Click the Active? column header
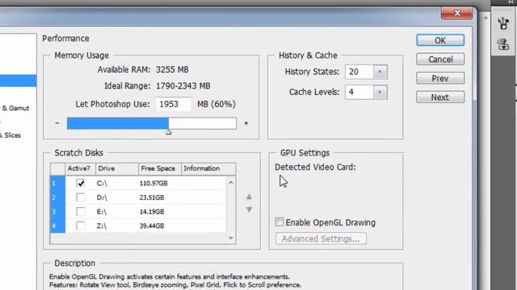The width and height of the screenshot is (517, 290). 80,168
